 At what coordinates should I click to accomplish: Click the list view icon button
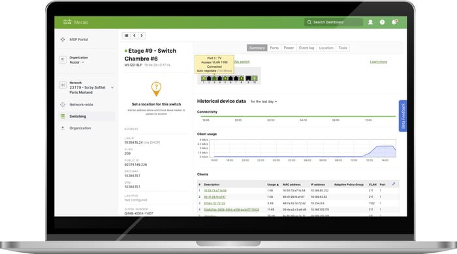point(127,35)
